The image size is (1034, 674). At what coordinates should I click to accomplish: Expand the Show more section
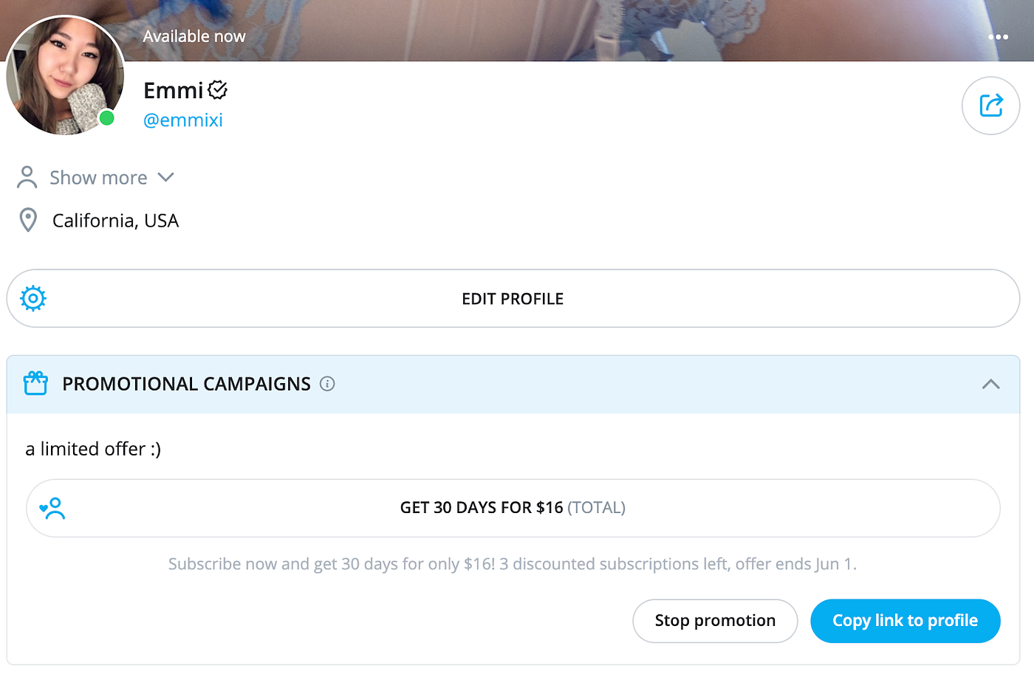click(x=97, y=177)
